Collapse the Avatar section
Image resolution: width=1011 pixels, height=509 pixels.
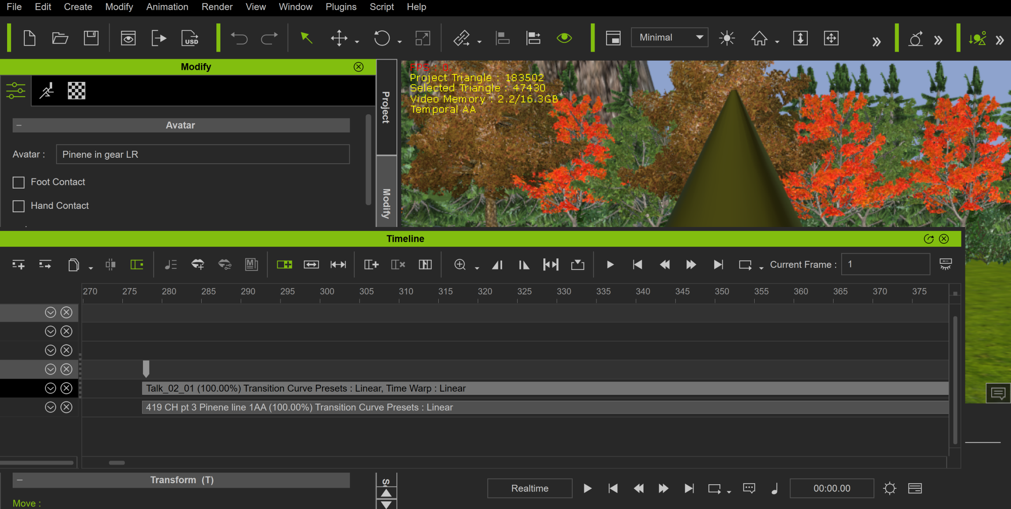(x=19, y=125)
